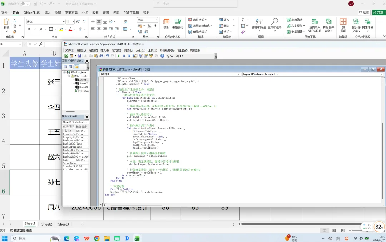This screenshot has width=386, height=242.
Task: Open font name dropdown 宋体
Action: click(x=64, y=22)
